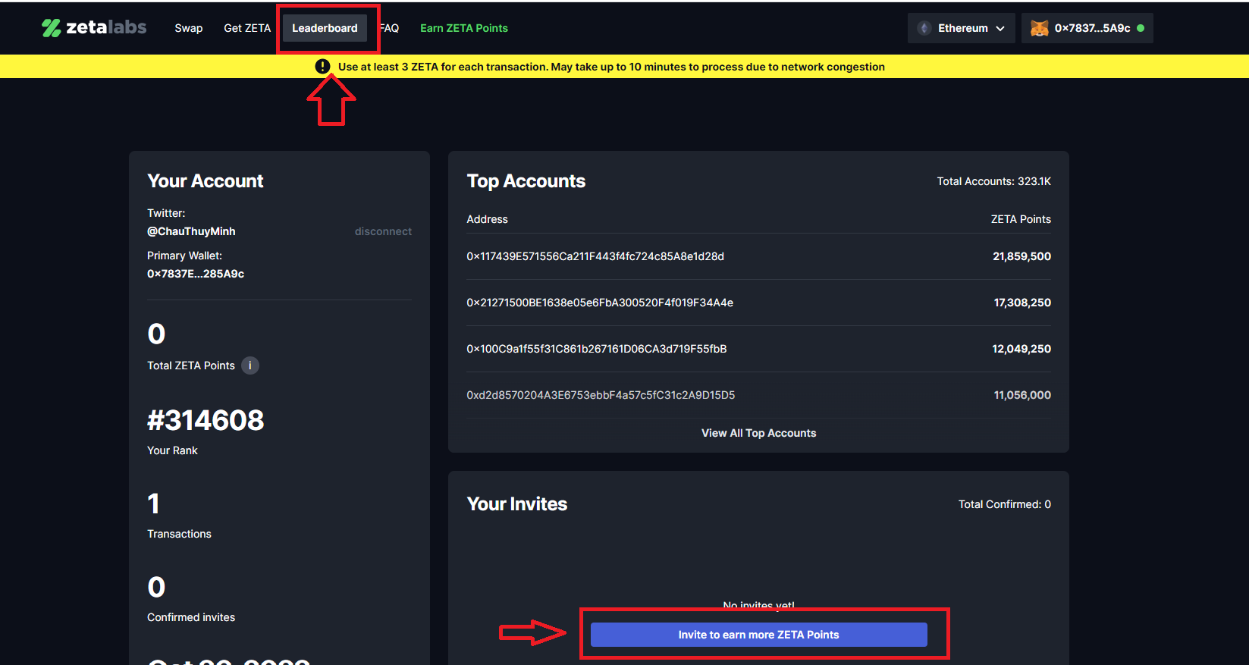Image resolution: width=1249 pixels, height=665 pixels.
Task: Click the Transactions label
Action: (179, 534)
